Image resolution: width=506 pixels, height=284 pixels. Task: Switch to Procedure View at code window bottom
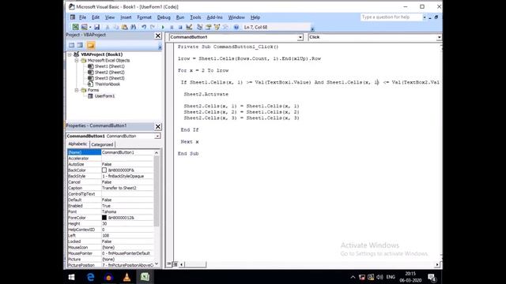click(169, 264)
